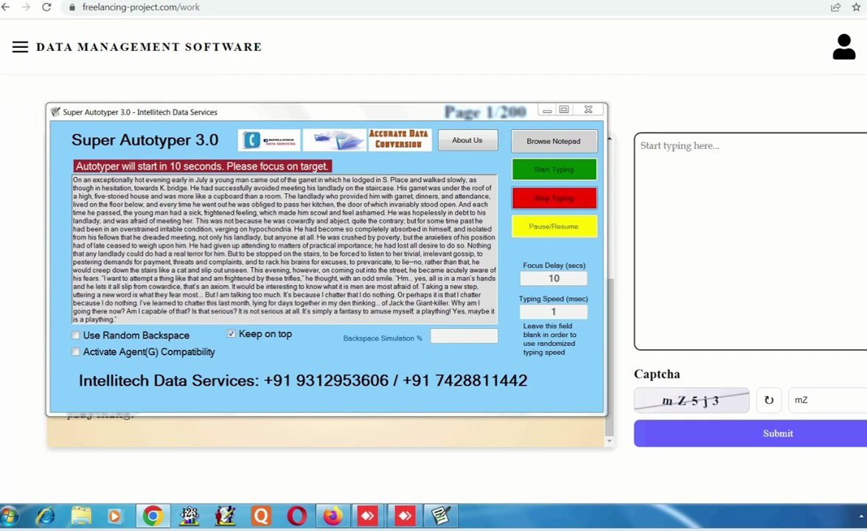Launch Internet Explorer from taskbar
This screenshot has width=867, height=531.
tap(46, 516)
